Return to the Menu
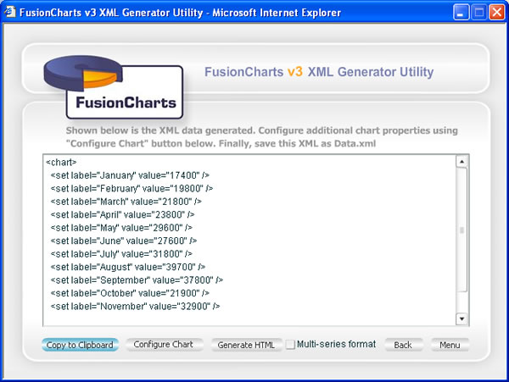The height and width of the screenshot is (382, 509). click(x=450, y=346)
